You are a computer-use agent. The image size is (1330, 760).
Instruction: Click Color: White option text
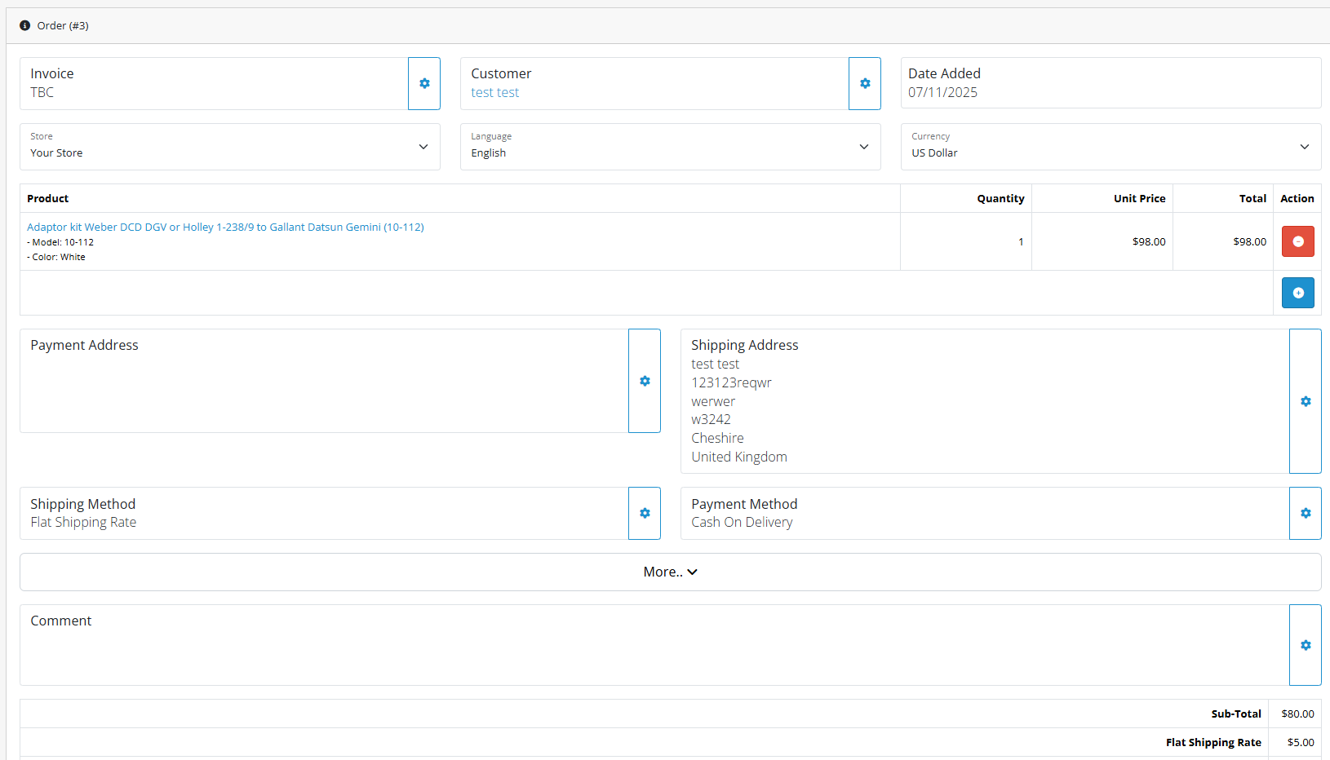56,257
